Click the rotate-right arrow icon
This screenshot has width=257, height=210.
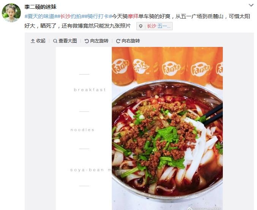[x=118, y=41]
